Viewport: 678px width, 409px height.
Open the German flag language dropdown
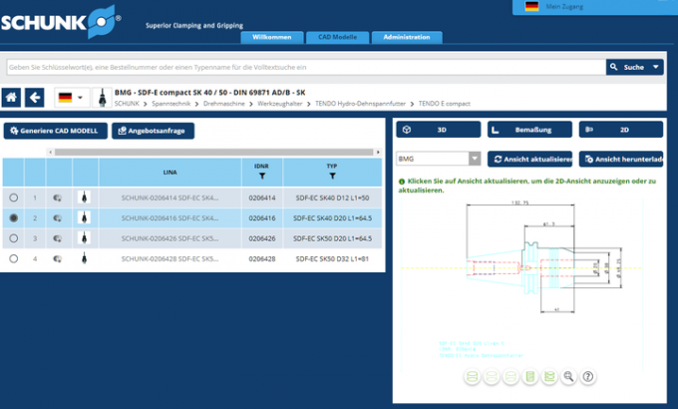(71, 98)
